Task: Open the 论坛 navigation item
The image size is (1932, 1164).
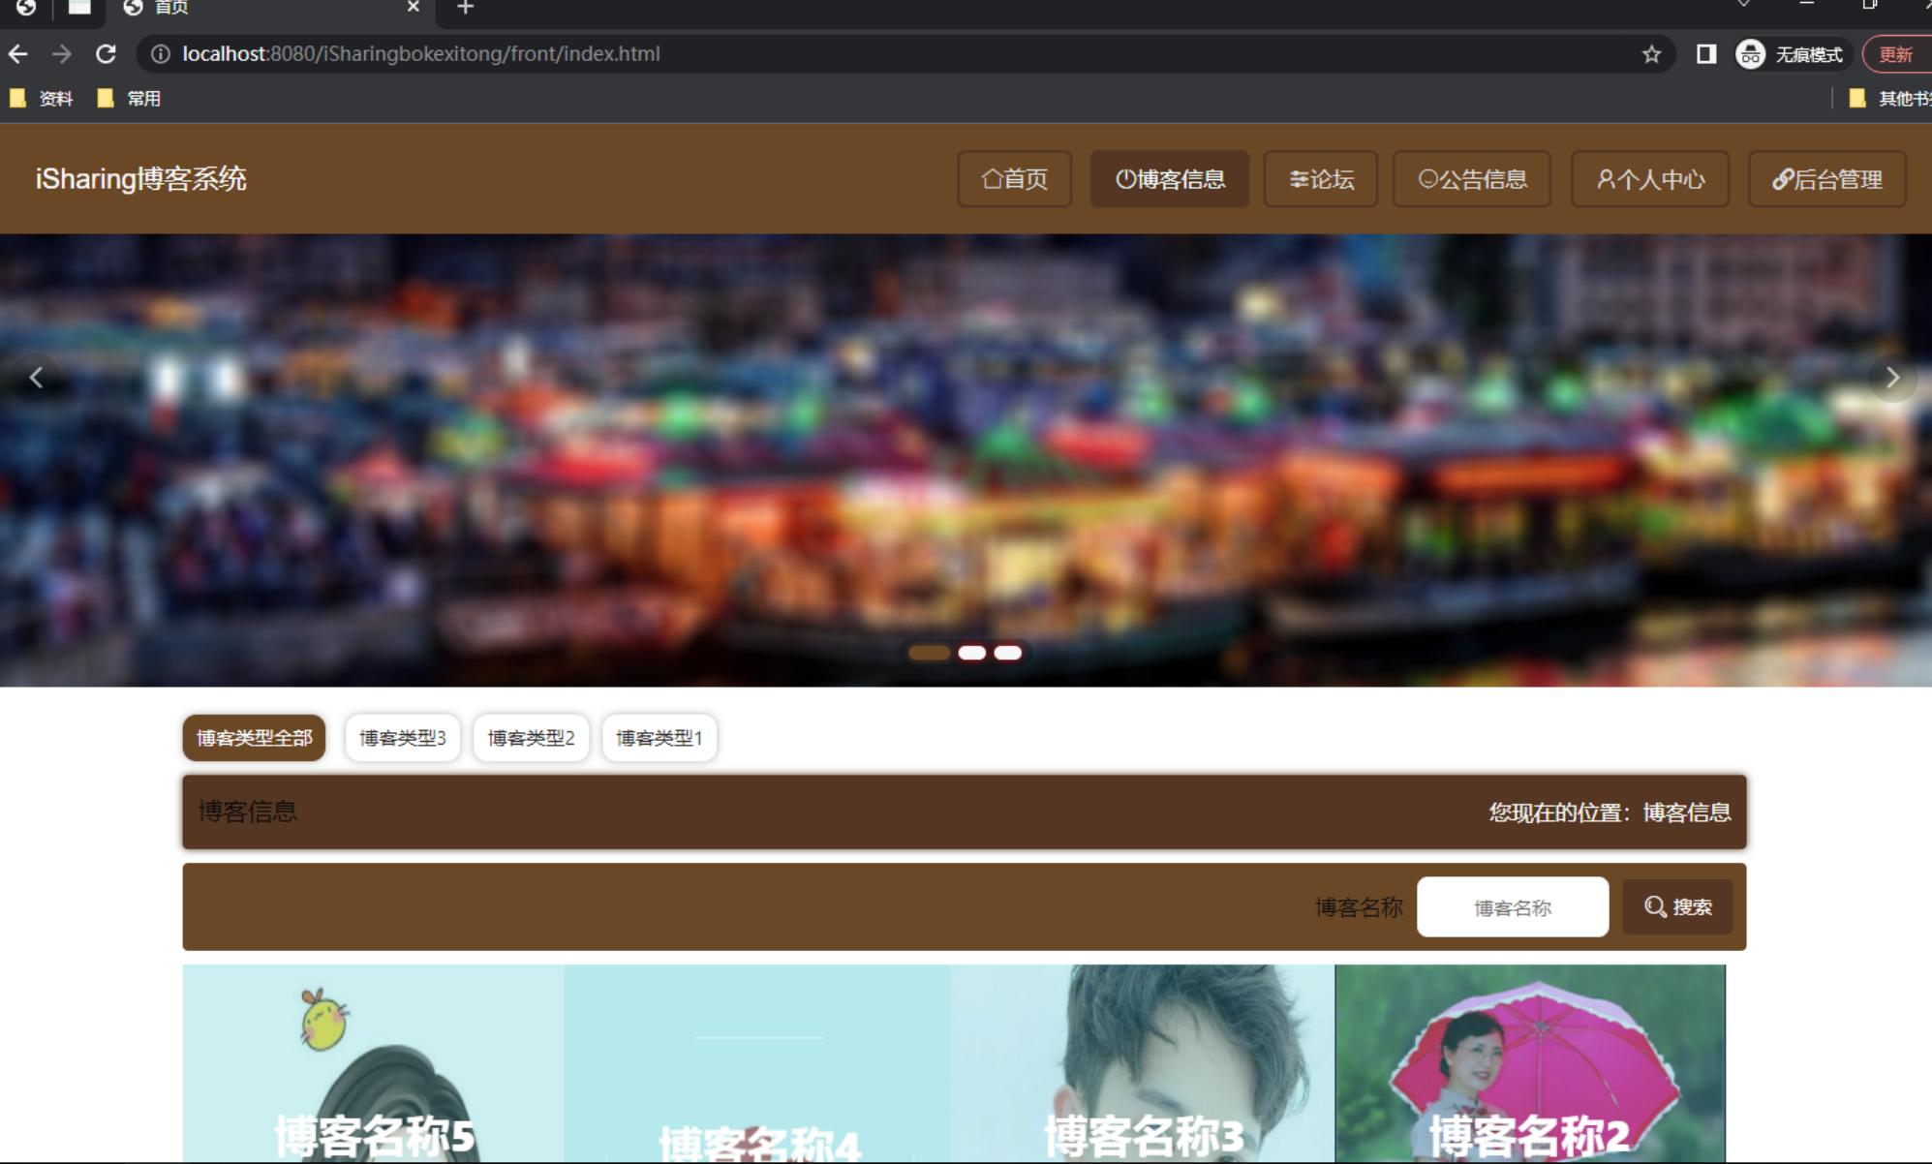Action: pos(1321,179)
